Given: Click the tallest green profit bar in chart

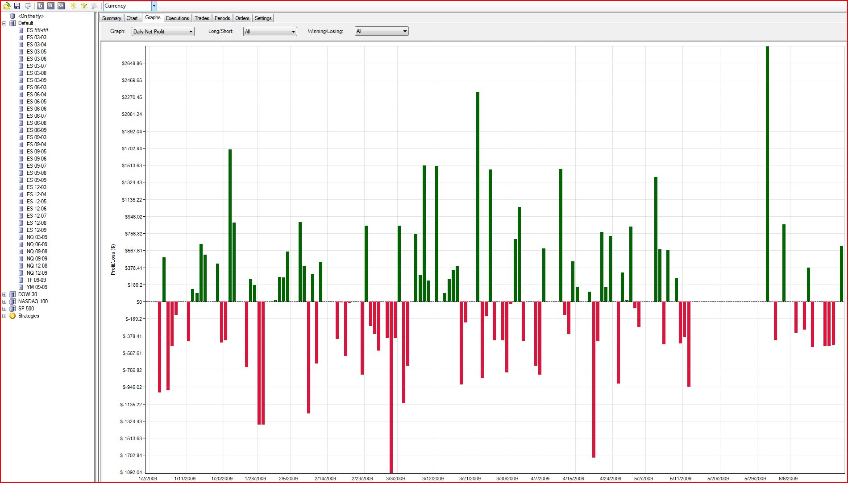Looking at the screenshot, I should (x=767, y=174).
